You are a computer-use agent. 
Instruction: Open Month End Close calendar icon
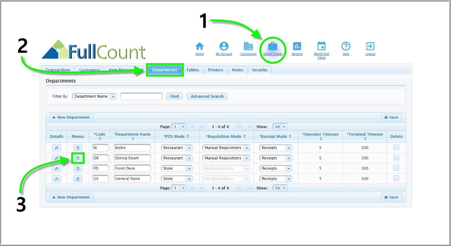click(x=321, y=46)
